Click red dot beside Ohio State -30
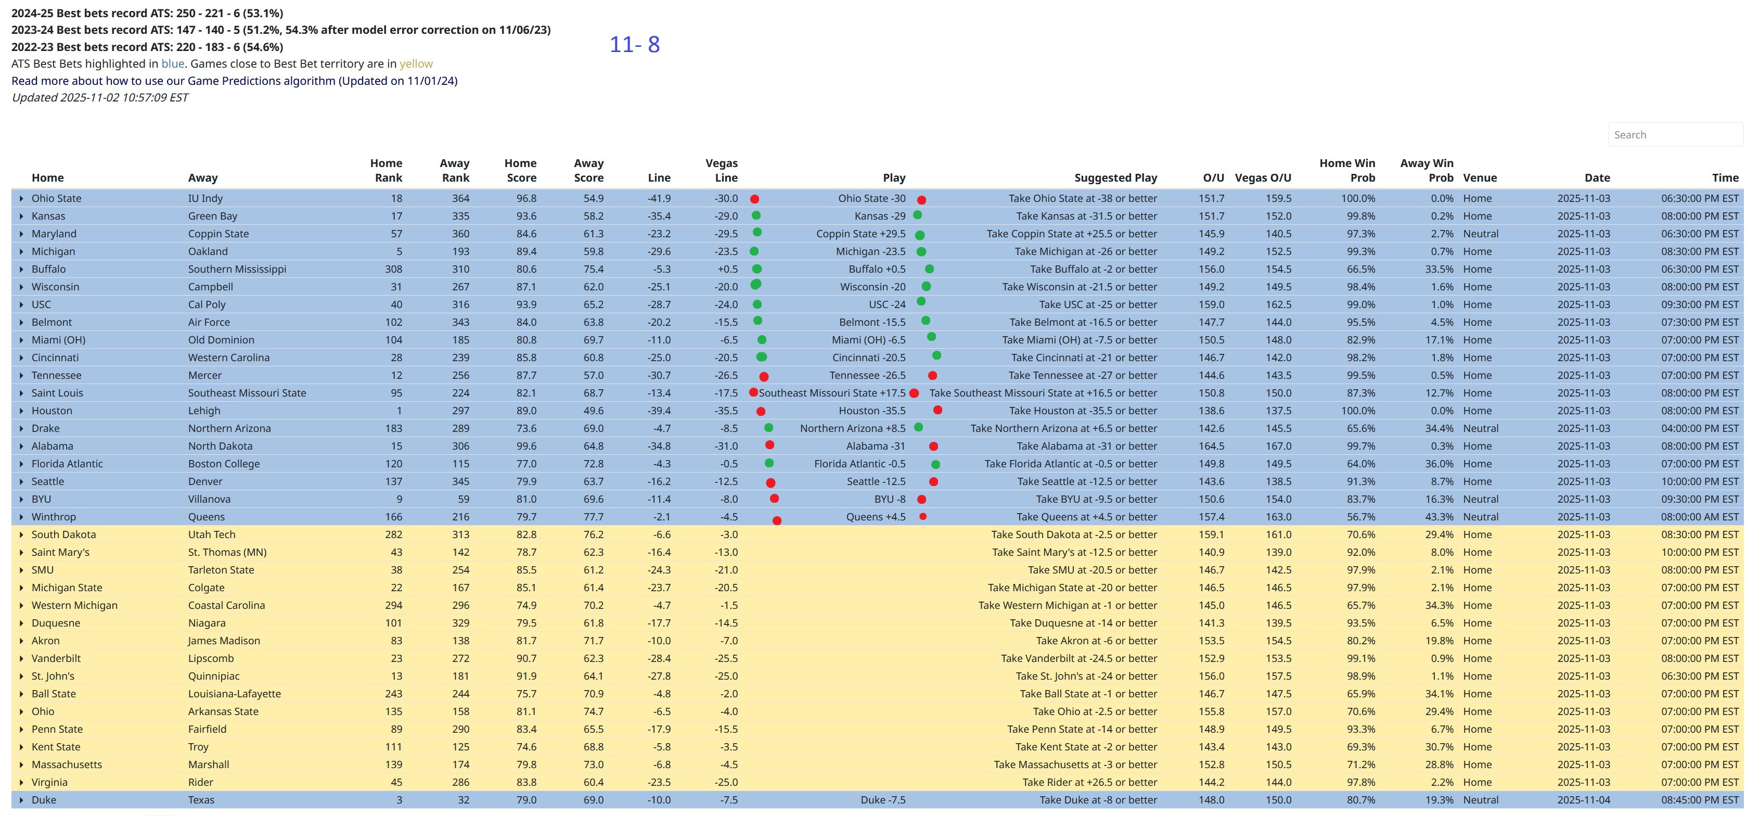The image size is (1747, 816). coord(921,200)
